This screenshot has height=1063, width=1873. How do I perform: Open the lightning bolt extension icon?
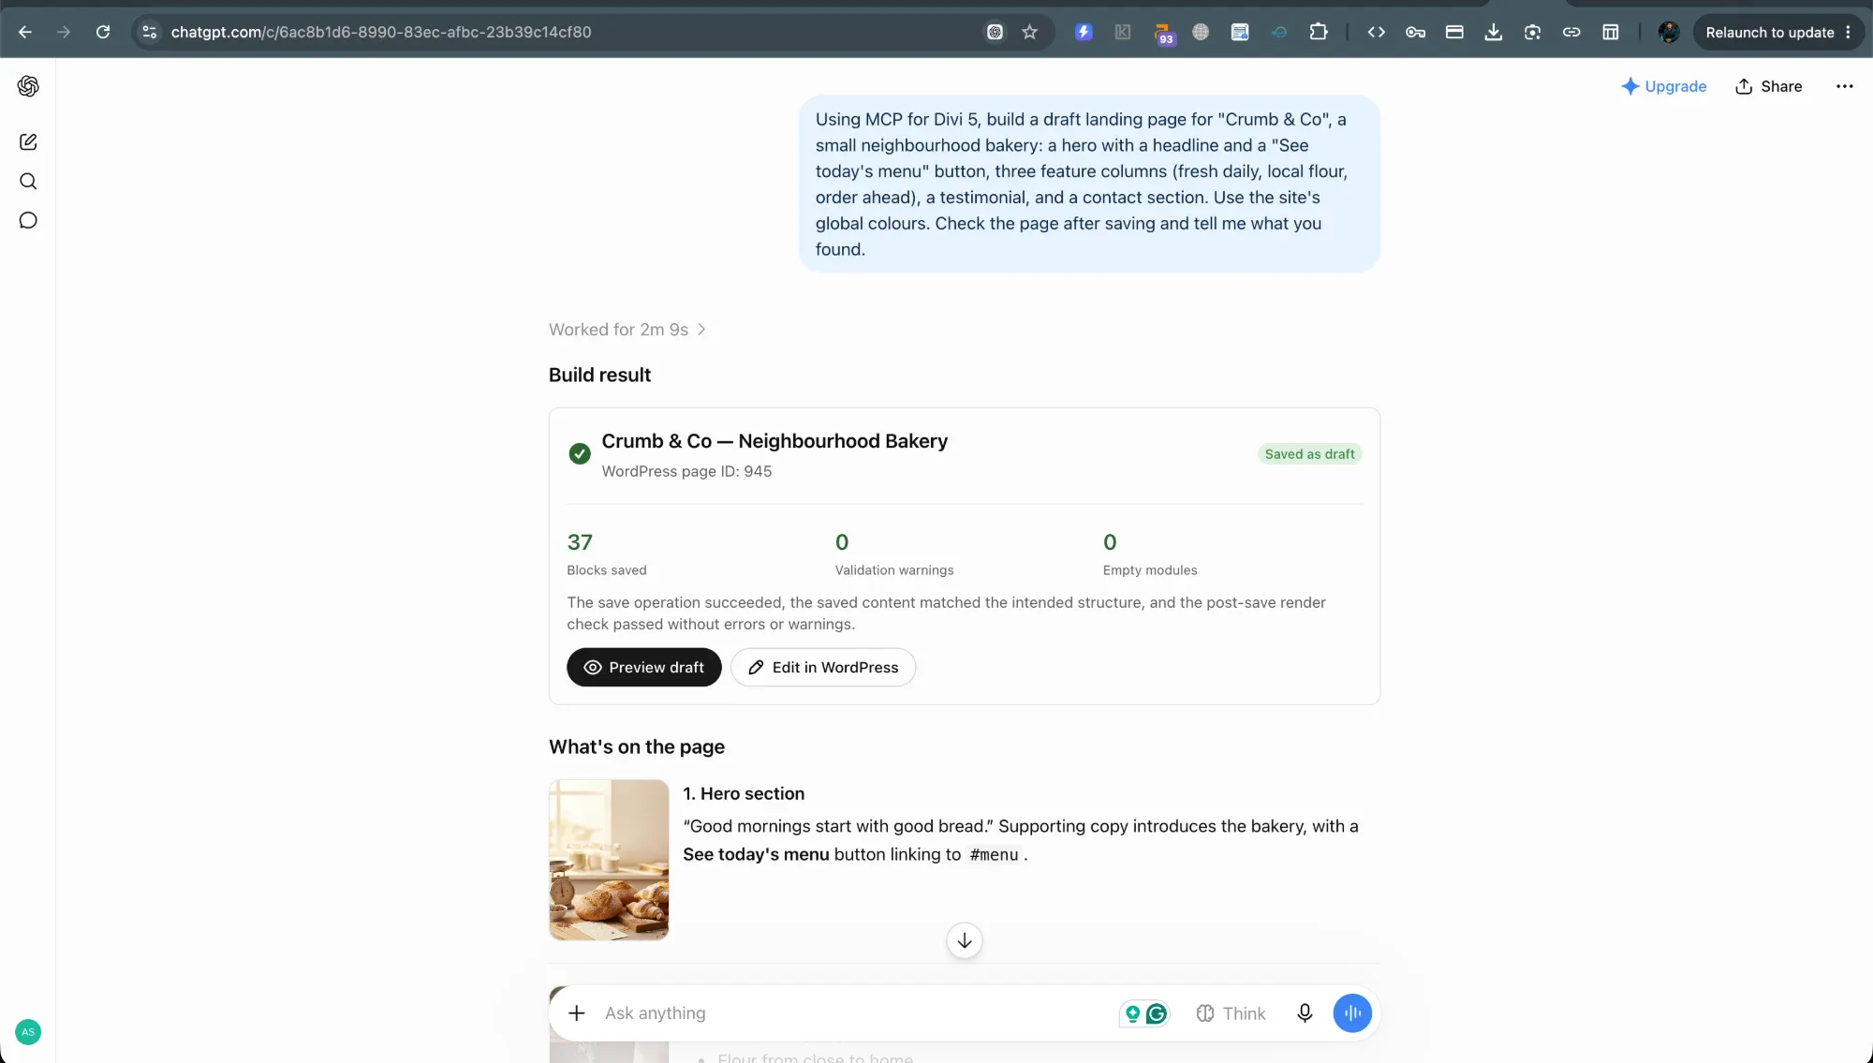[1084, 32]
